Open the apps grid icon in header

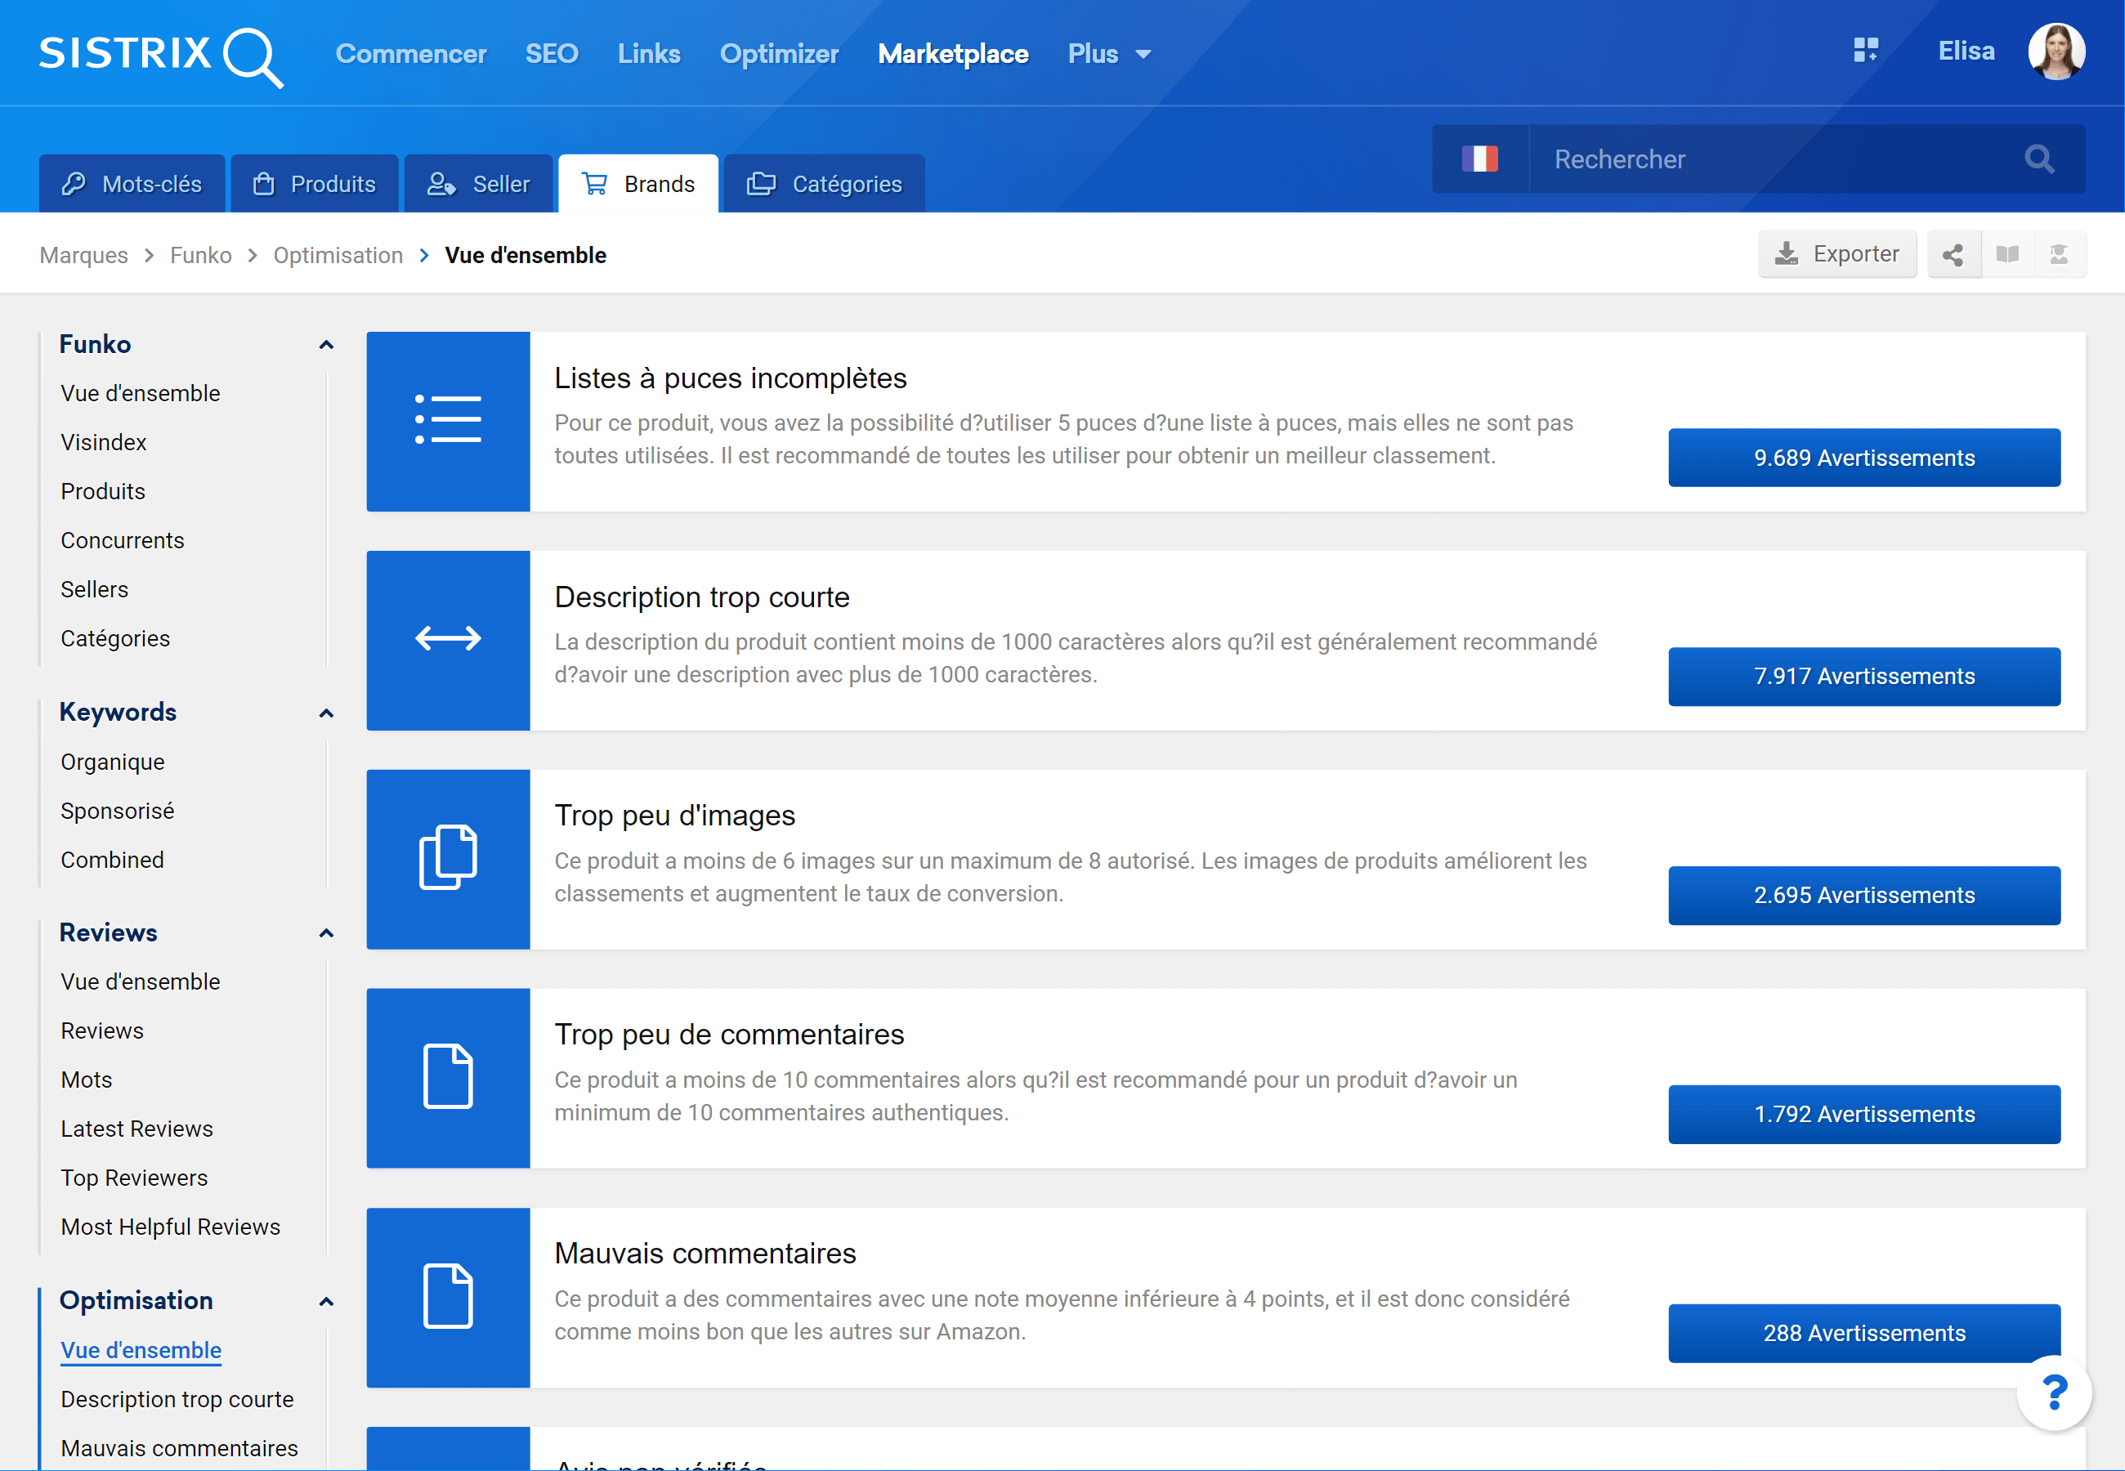(1866, 51)
